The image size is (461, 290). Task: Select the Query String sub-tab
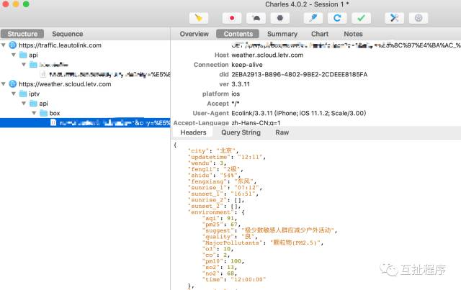(x=241, y=132)
